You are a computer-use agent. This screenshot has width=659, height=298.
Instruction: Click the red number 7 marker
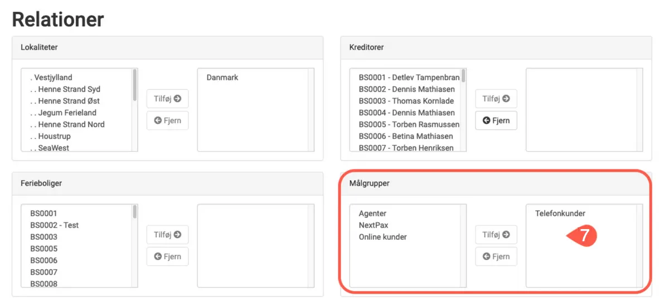pos(583,236)
